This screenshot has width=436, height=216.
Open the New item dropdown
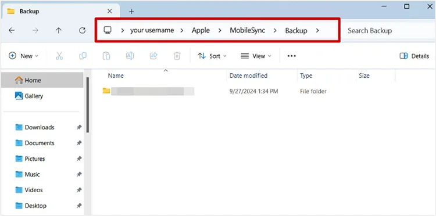point(24,56)
